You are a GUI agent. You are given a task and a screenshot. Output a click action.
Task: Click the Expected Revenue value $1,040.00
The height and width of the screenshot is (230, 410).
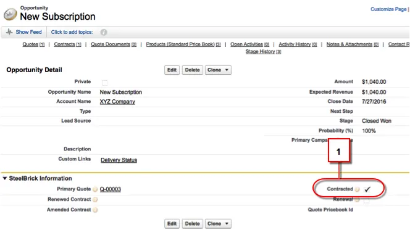pos(374,92)
